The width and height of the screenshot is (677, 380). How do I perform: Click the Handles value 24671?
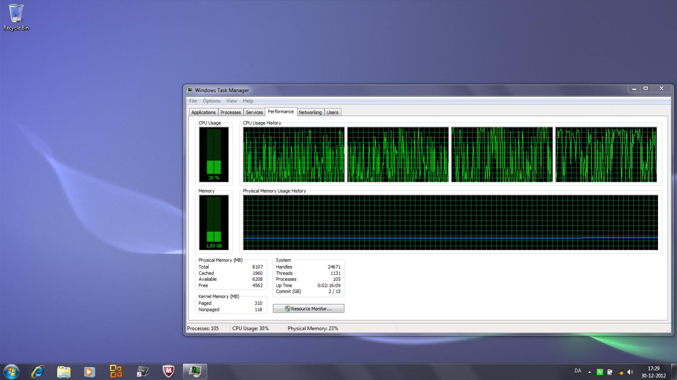pyautogui.click(x=334, y=267)
